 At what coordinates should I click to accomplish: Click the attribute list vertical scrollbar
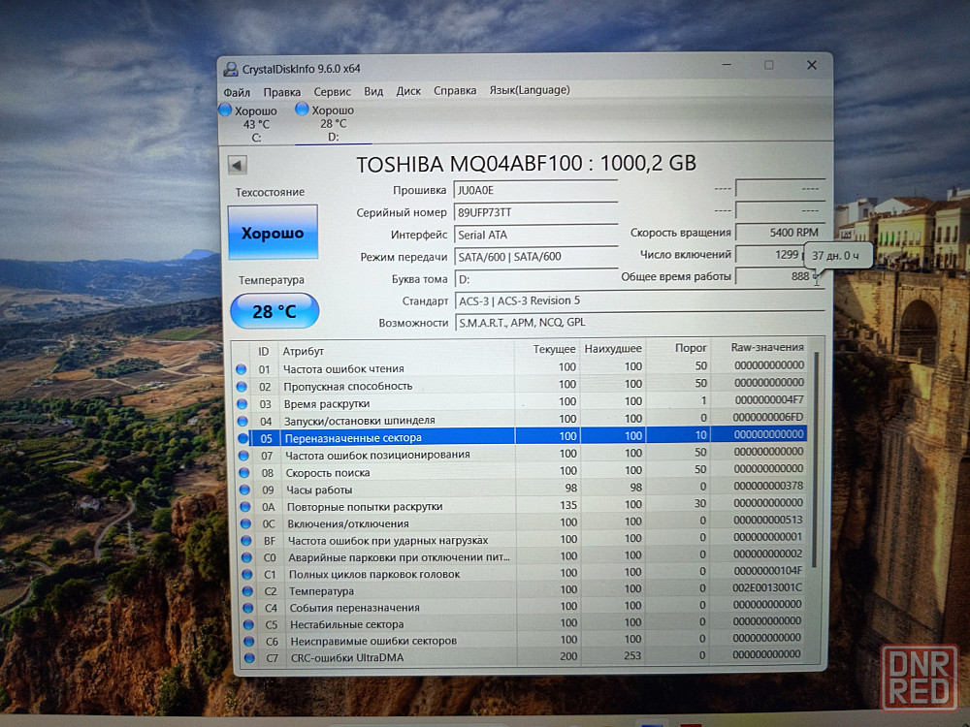pyautogui.click(x=816, y=459)
